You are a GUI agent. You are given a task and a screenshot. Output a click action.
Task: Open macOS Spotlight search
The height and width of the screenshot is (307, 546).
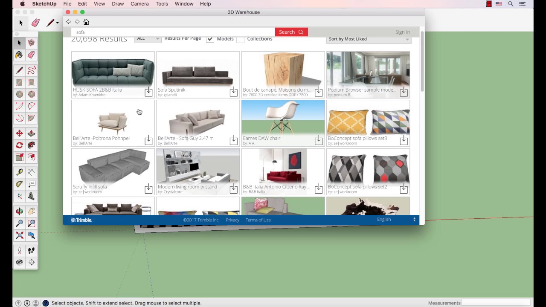pos(511,4)
